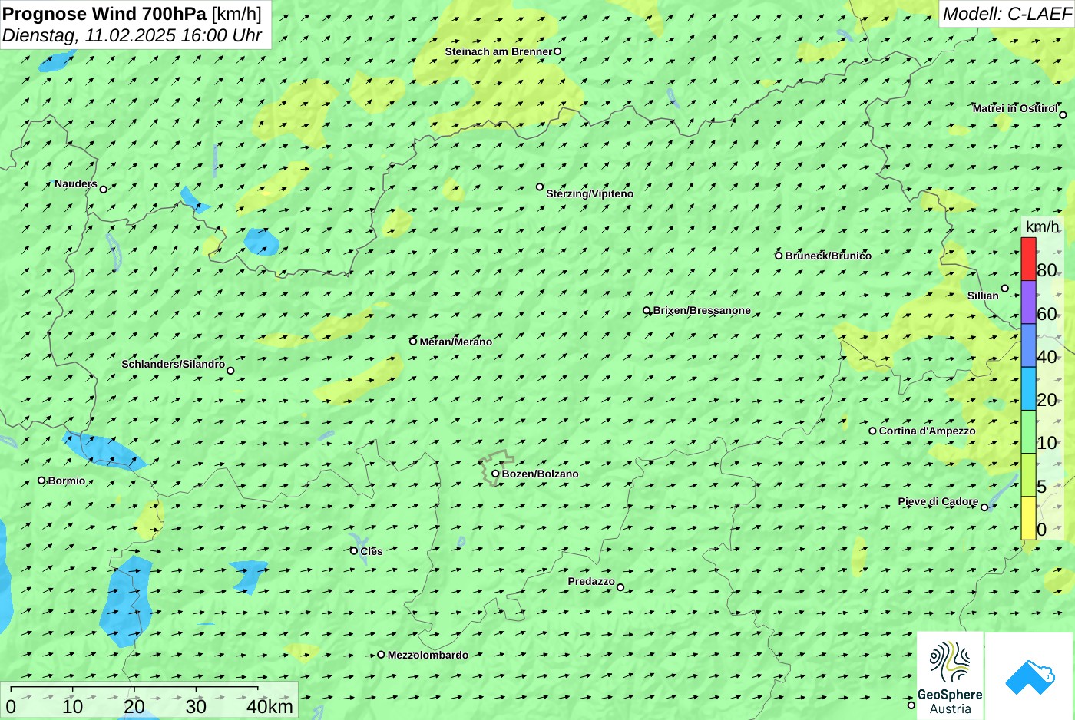Click the 'Sterzing/Vipiteno' label

point(590,193)
